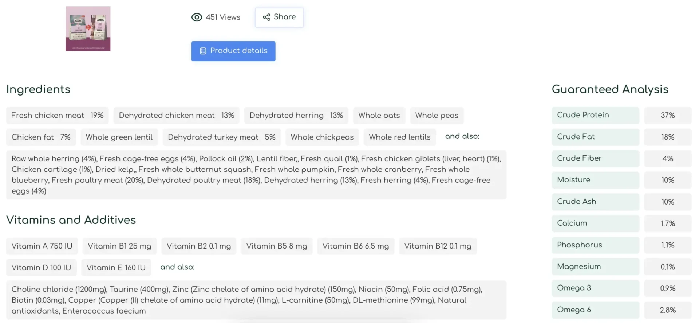Select the Whole peas ingredient tag
The image size is (699, 323).
pyautogui.click(x=437, y=116)
